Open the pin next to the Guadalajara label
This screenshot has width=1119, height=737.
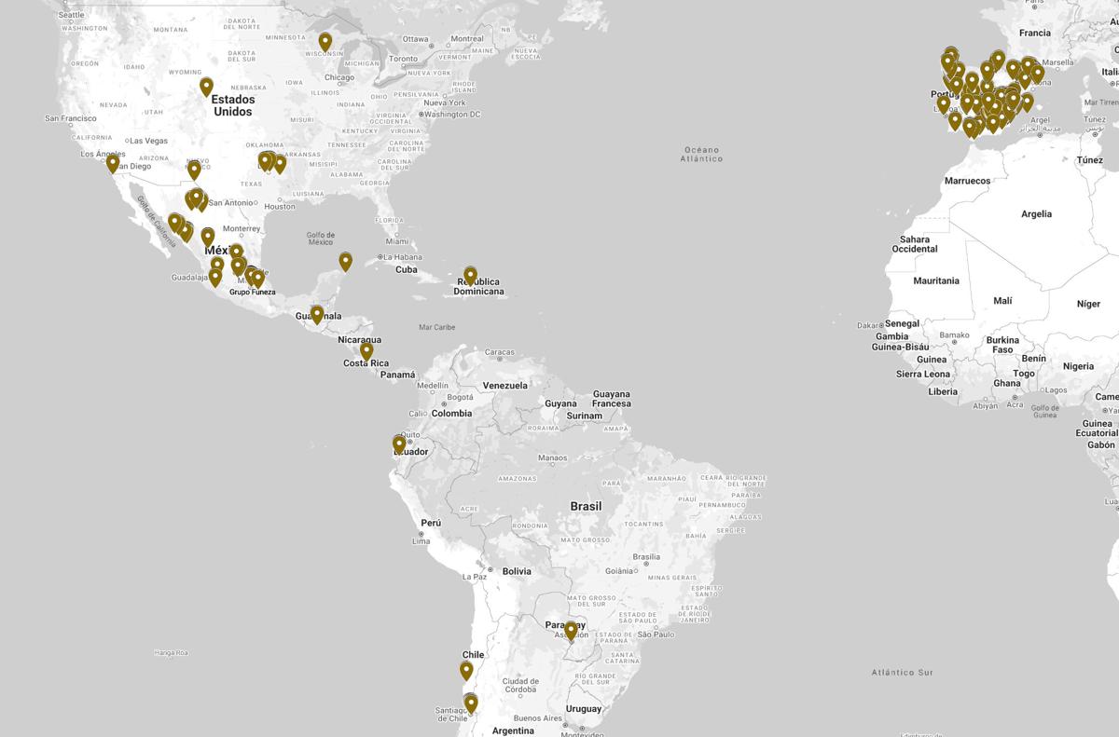(x=215, y=277)
